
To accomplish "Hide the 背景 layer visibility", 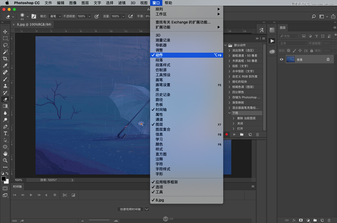I will click(x=281, y=59).
